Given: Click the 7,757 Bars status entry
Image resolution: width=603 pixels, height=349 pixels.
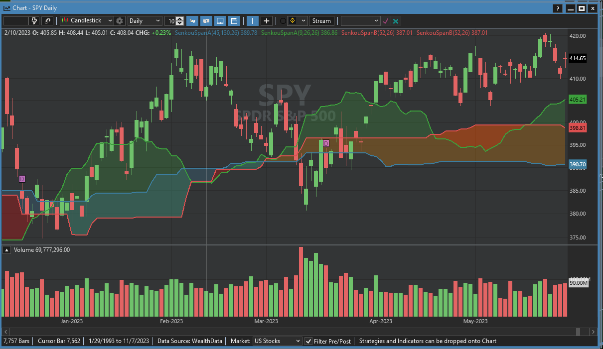Looking at the screenshot, I should [16, 341].
